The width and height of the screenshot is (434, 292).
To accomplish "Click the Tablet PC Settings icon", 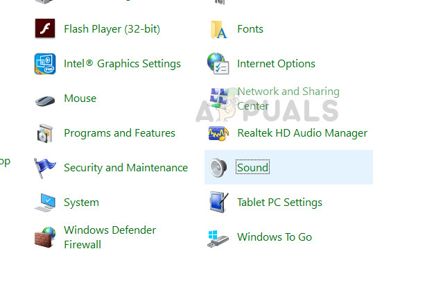I will click(x=218, y=203).
